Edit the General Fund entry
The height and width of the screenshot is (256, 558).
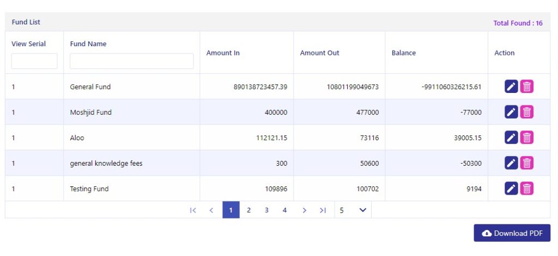tap(511, 86)
